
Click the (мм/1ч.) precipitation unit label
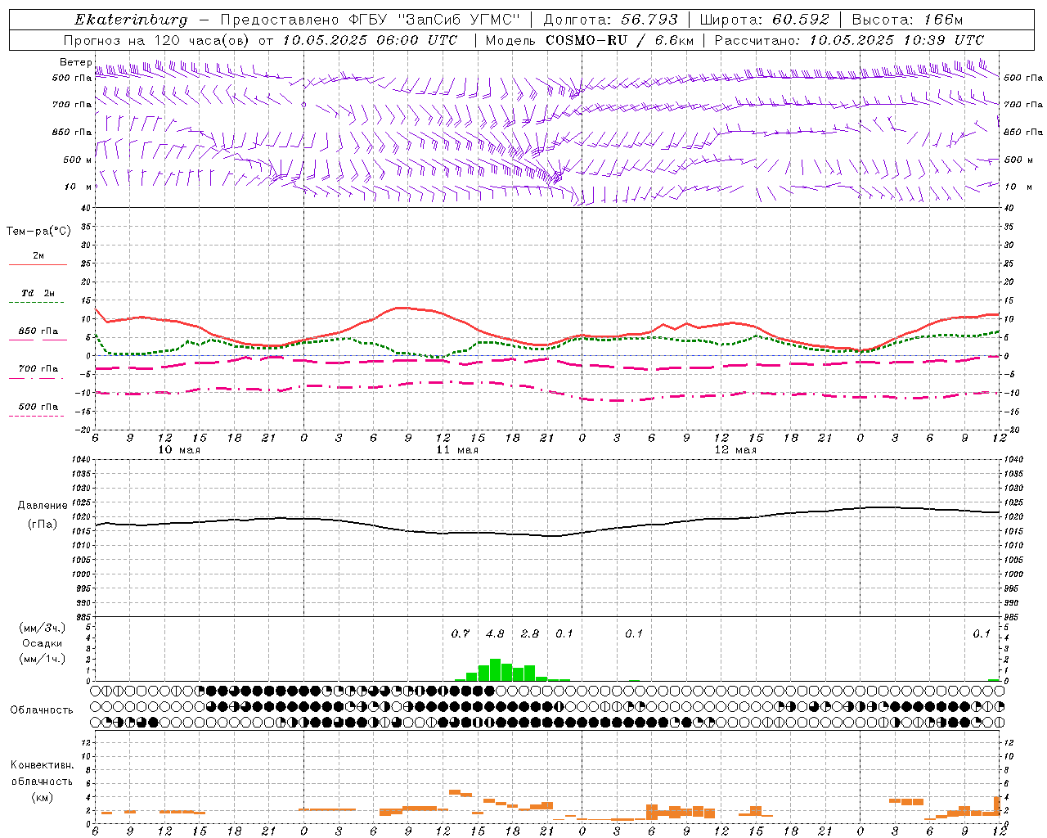coord(42,659)
